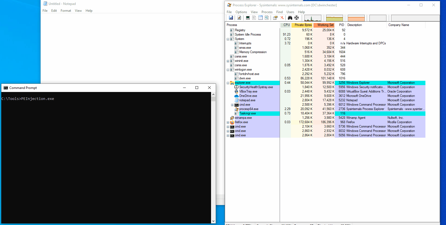This screenshot has height=225, width=446.
Task: Expand the cmd.exe node with PID 5736
Action: coord(228,127)
